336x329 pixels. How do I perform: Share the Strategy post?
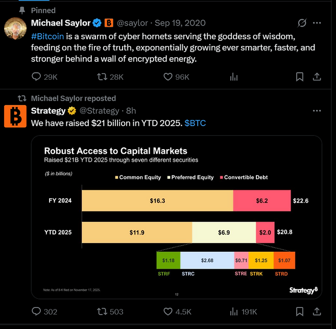317,311
